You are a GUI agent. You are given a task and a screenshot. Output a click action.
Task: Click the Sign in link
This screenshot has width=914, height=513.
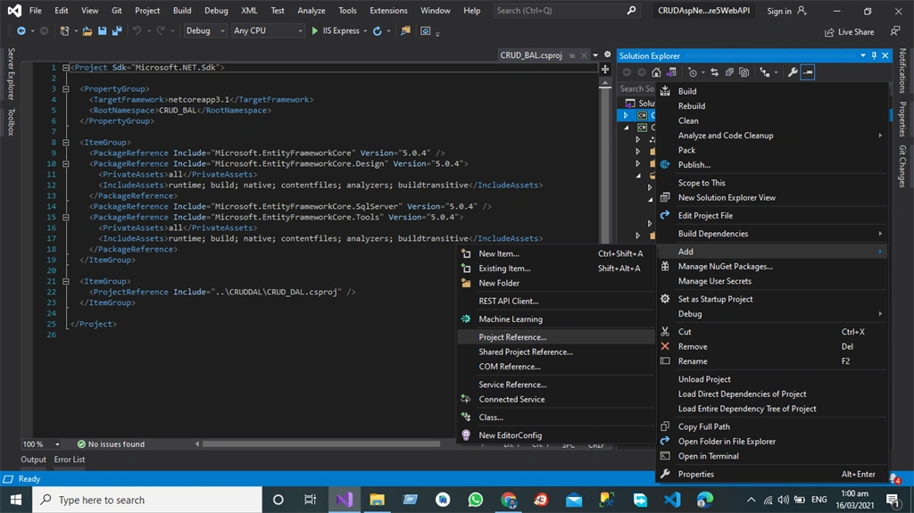click(x=778, y=11)
